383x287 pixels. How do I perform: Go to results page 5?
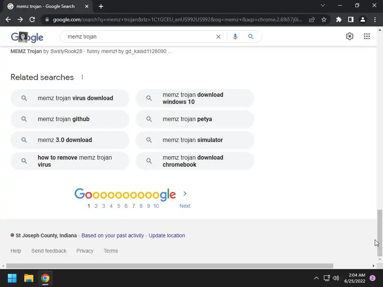tap(119, 206)
